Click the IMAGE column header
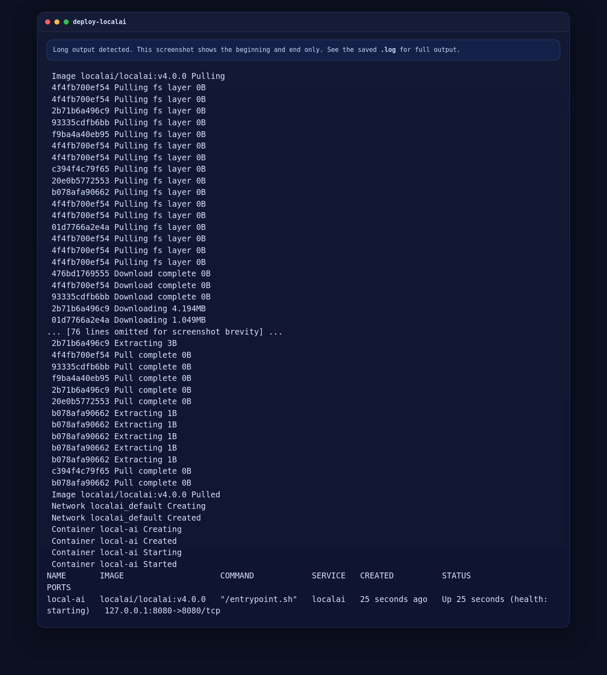Image resolution: width=607 pixels, height=675 pixels. 112,576
